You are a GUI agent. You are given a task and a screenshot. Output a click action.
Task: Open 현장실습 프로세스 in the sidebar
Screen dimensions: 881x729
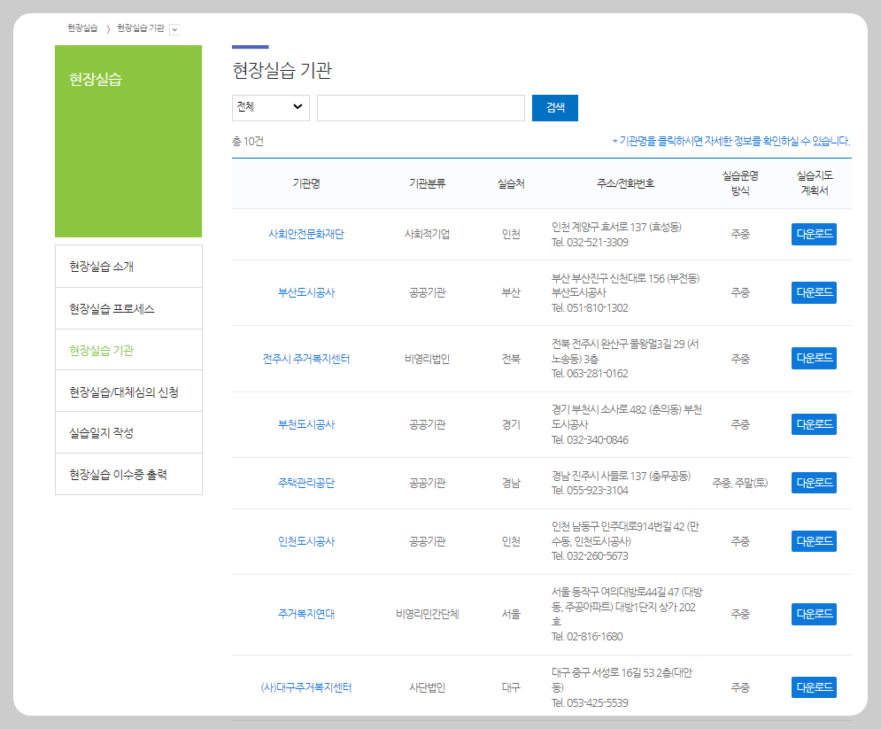(128, 308)
